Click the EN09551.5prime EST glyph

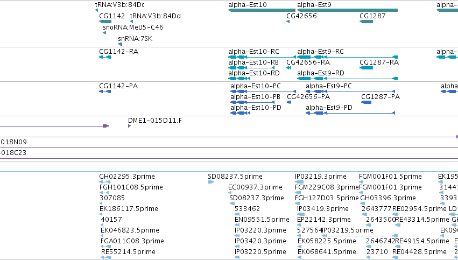coord(237,225)
